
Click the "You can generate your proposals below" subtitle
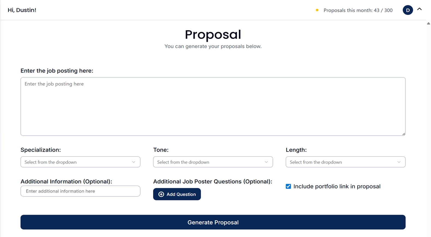click(213, 46)
